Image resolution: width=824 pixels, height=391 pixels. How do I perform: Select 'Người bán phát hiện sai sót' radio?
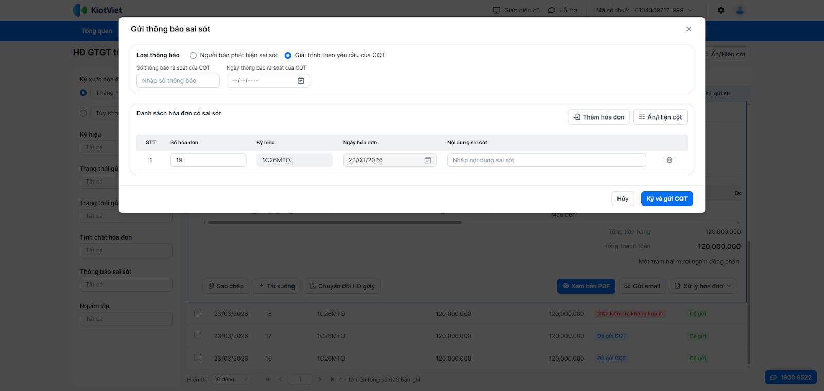point(193,55)
